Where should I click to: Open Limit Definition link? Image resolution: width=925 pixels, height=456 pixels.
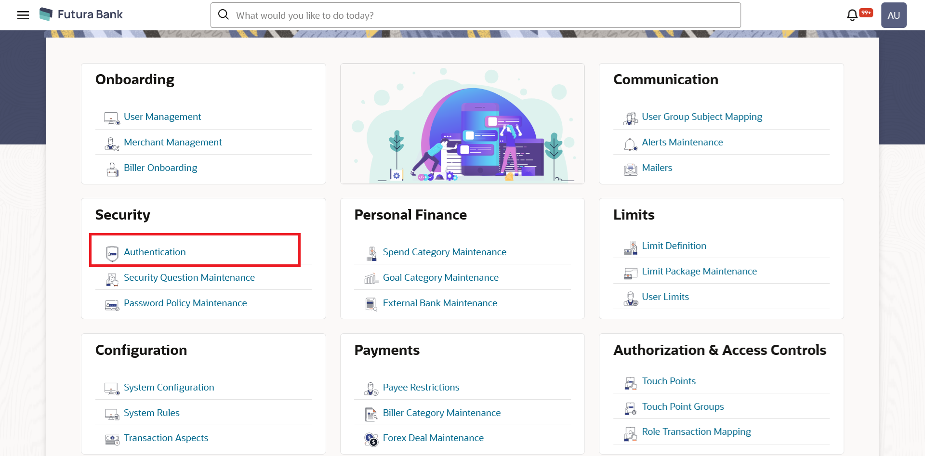pyautogui.click(x=674, y=246)
